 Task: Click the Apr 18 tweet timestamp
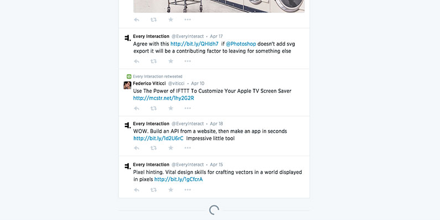(217, 124)
